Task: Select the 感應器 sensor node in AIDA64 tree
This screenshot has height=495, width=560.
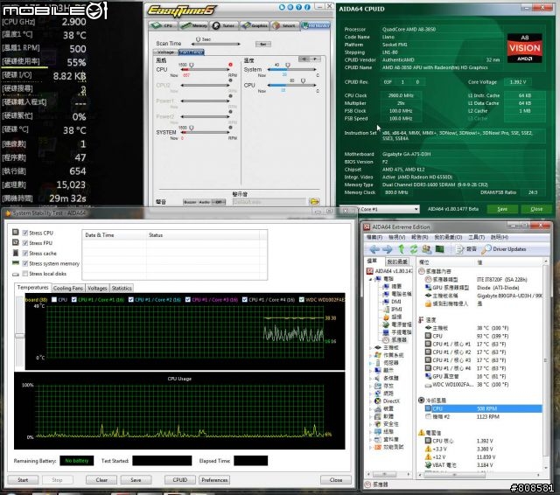Action: (x=395, y=339)
